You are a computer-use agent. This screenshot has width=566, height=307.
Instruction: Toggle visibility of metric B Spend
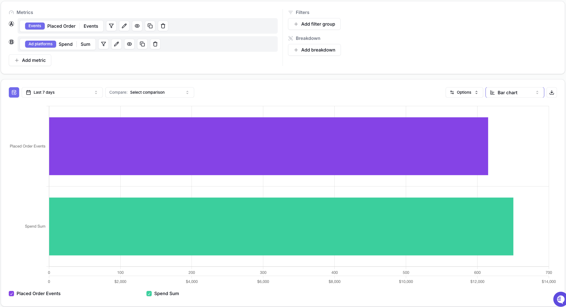129,44
